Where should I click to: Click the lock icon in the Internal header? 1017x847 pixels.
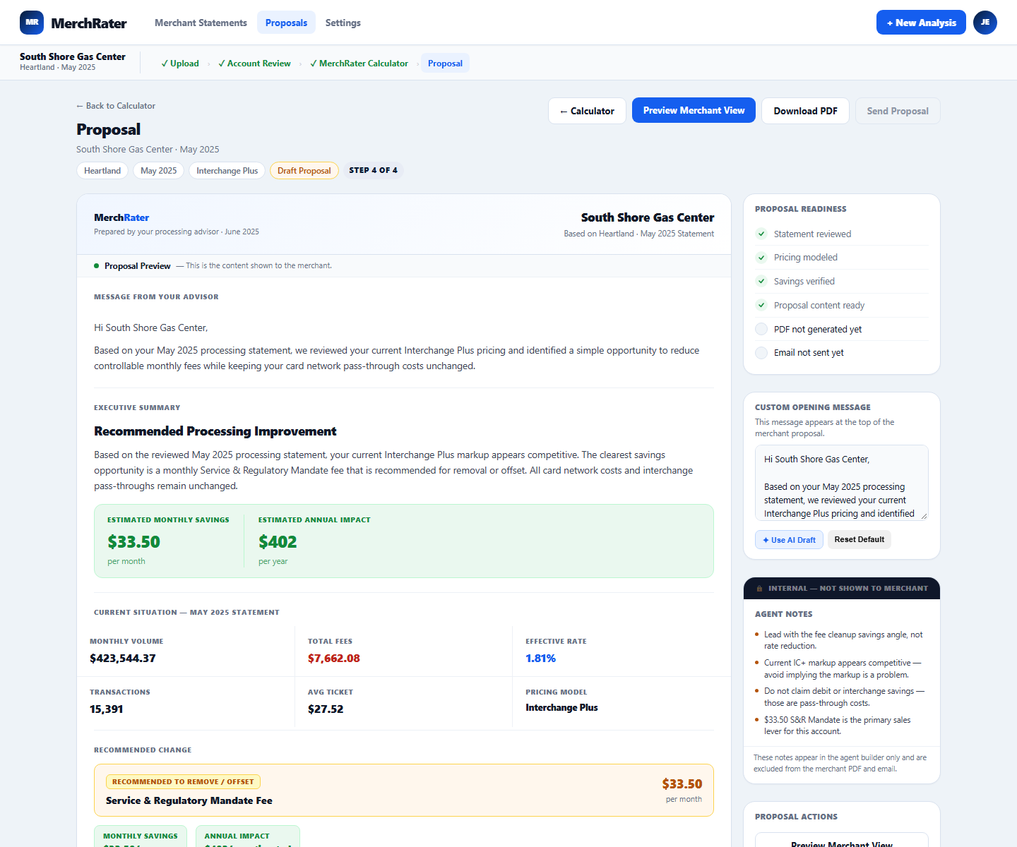click(760, 589)
